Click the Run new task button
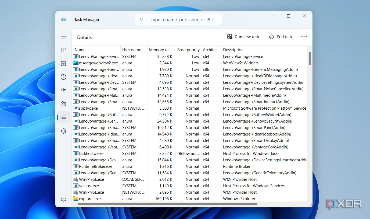 [x=243, y=37]
